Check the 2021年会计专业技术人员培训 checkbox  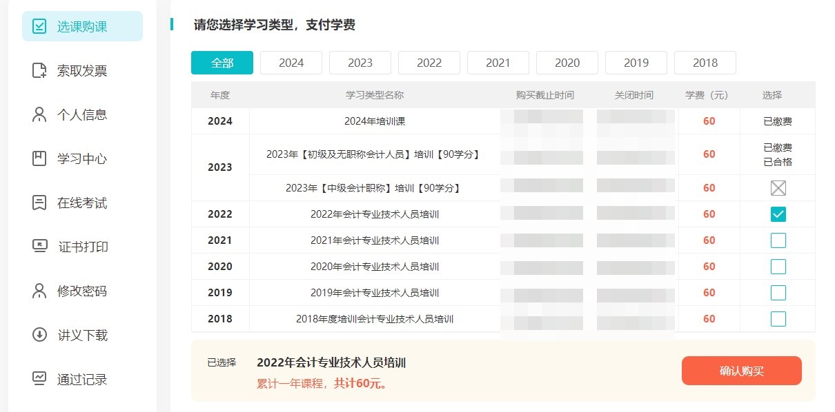pos(778,240)
